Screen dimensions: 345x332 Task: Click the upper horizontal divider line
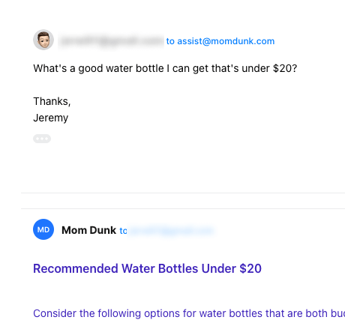point(183,193)
